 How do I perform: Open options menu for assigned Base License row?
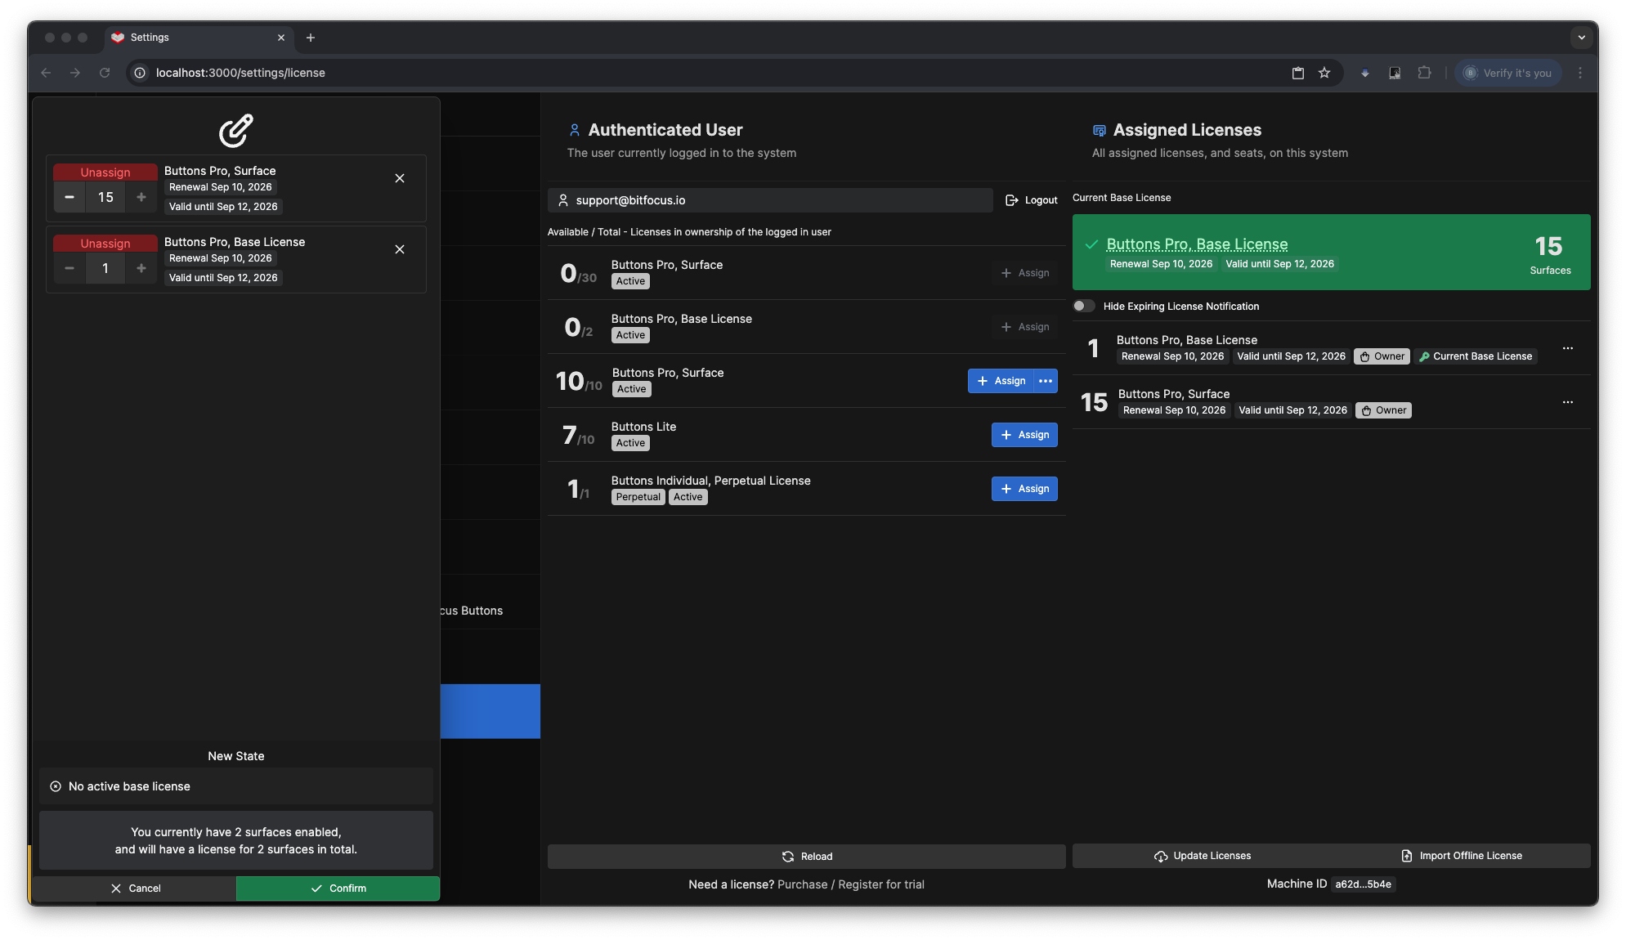pyautogui.click(x=1568, y=348)
